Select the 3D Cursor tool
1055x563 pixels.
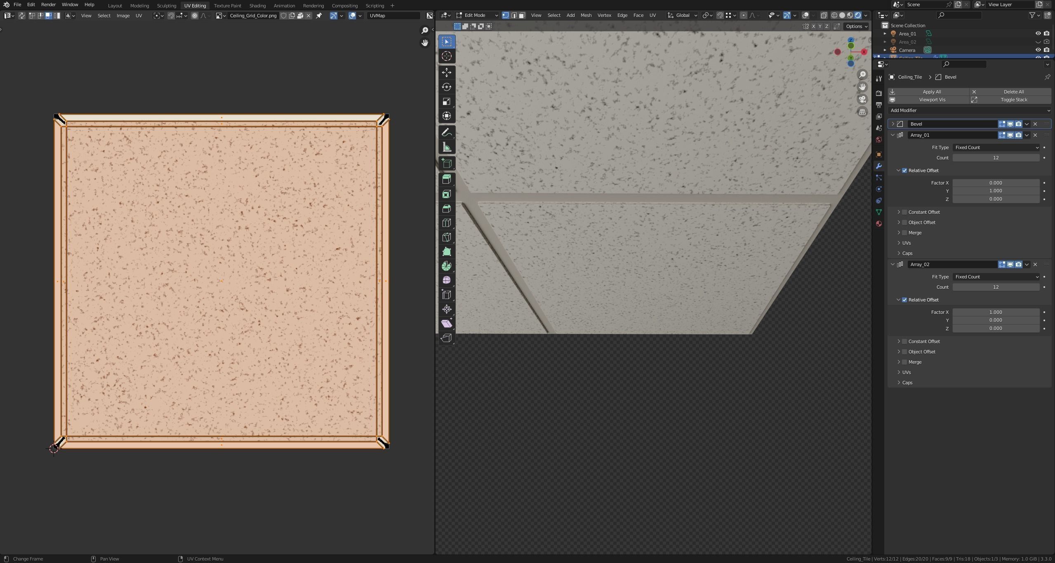447,56
